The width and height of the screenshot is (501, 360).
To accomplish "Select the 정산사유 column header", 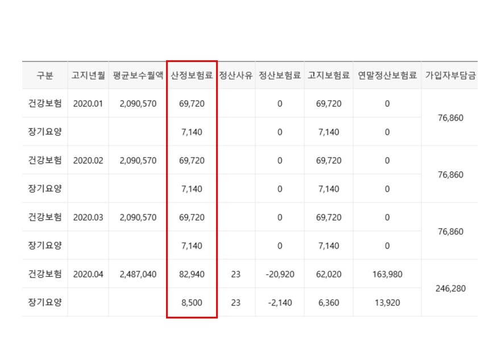I will pyautogui.click(x=236, y=76).
